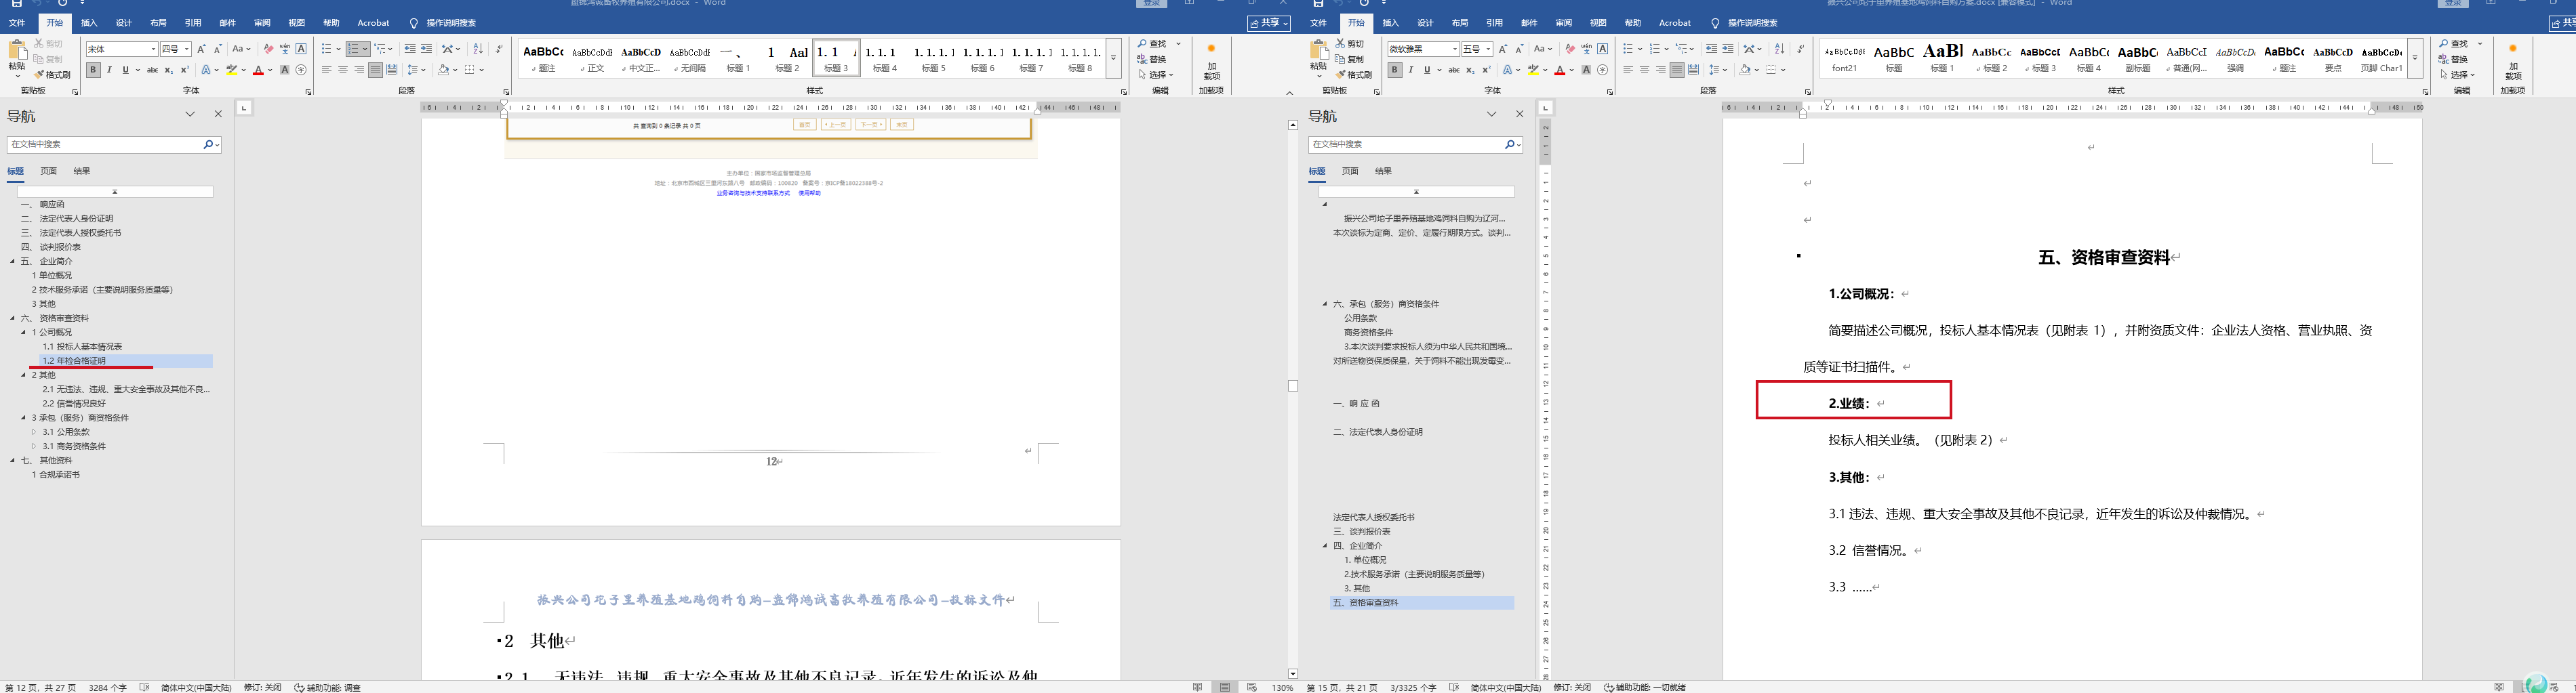Image resolution: width=2576 pixels, height=693 pixels.
Task: Open the 审阅 tab in left Word window
Action: coord(262,23)
